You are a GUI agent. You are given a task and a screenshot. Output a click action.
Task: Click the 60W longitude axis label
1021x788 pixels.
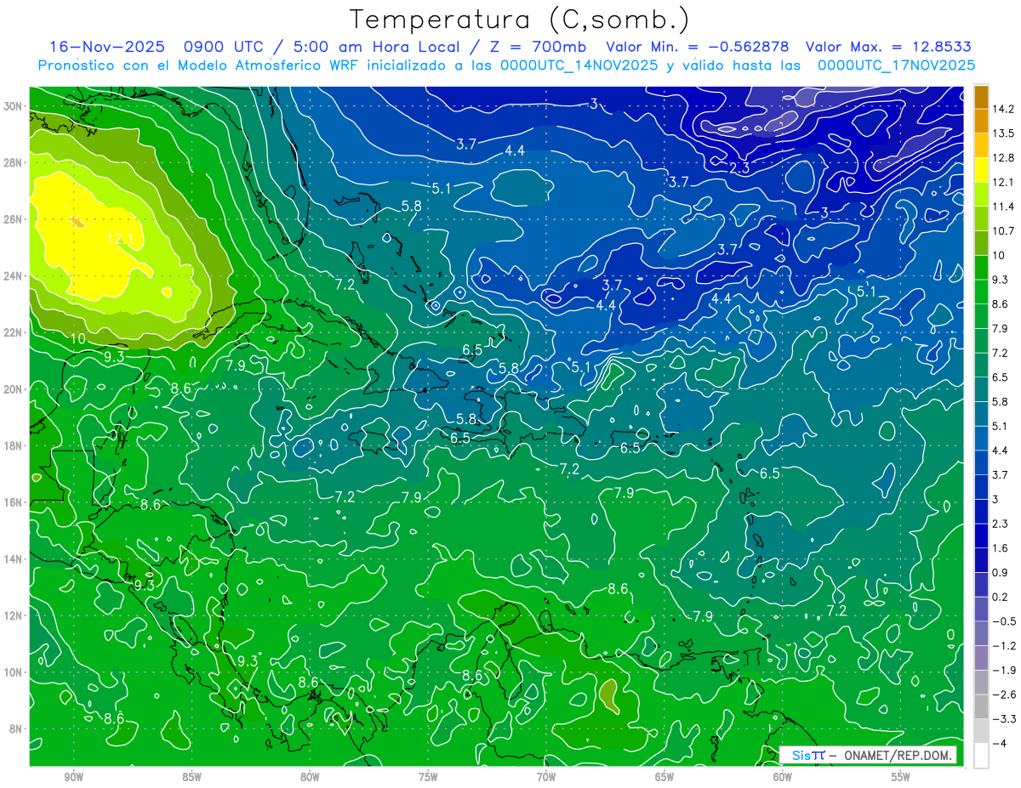[783, 778]
